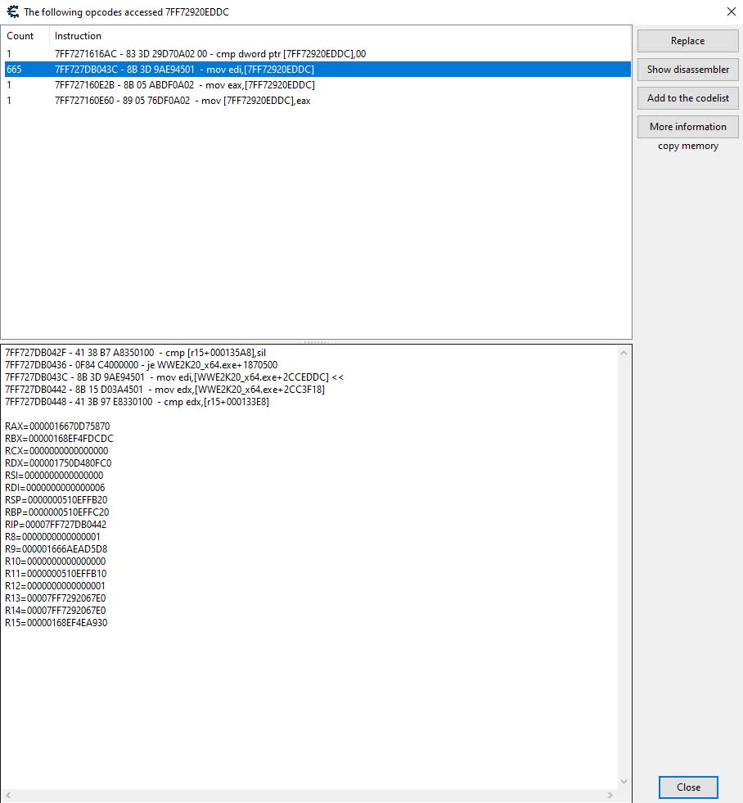Click the RSP=0000000510EFFB20 register line
Viewport: 743px width, 803px height.
pyautogui.click(x=56, y=500)
